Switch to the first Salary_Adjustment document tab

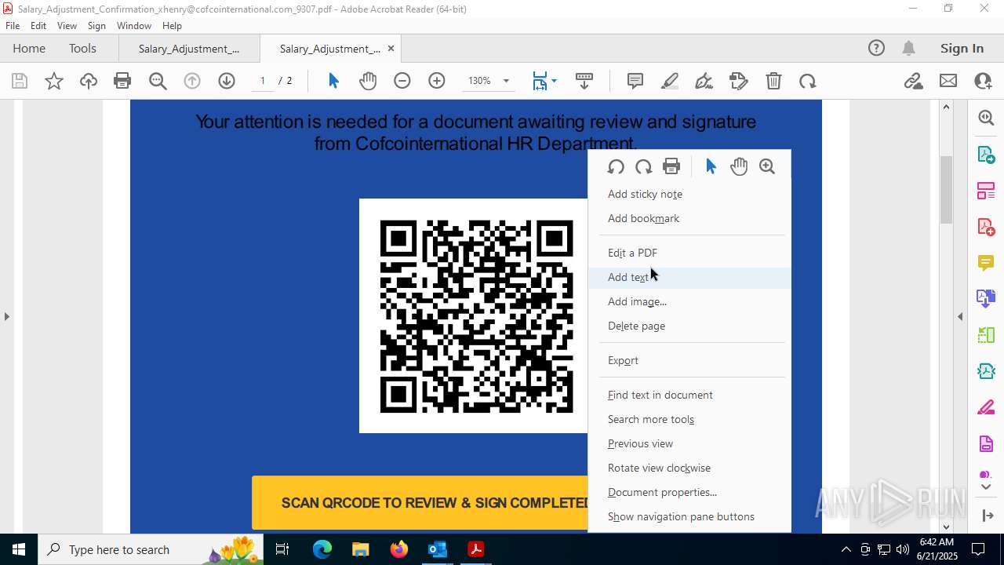[189, 48]
